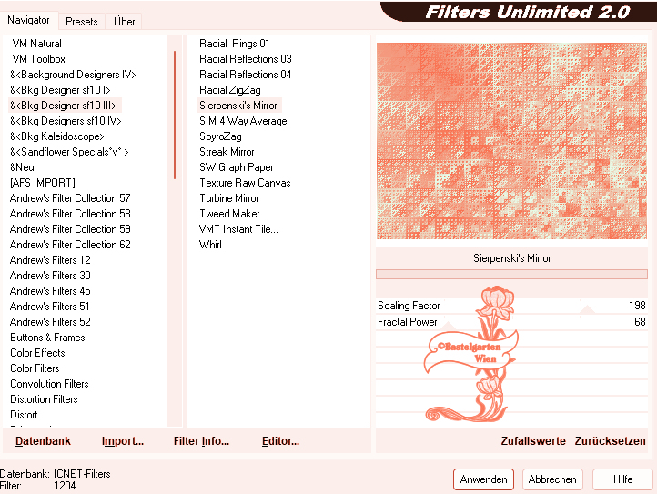Click the category list scrollbar thumb
Screen dimensions: 657x494
[x=175, y=115]
